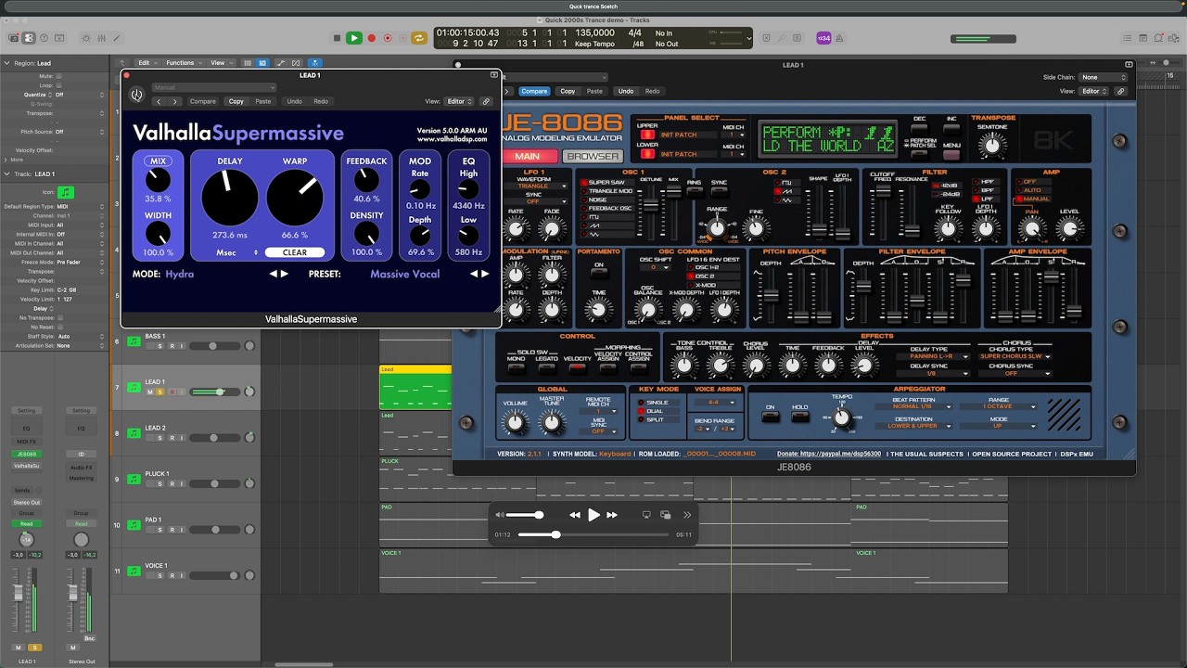
Task: Click the video player progress bar
Action: coord(593,534)
